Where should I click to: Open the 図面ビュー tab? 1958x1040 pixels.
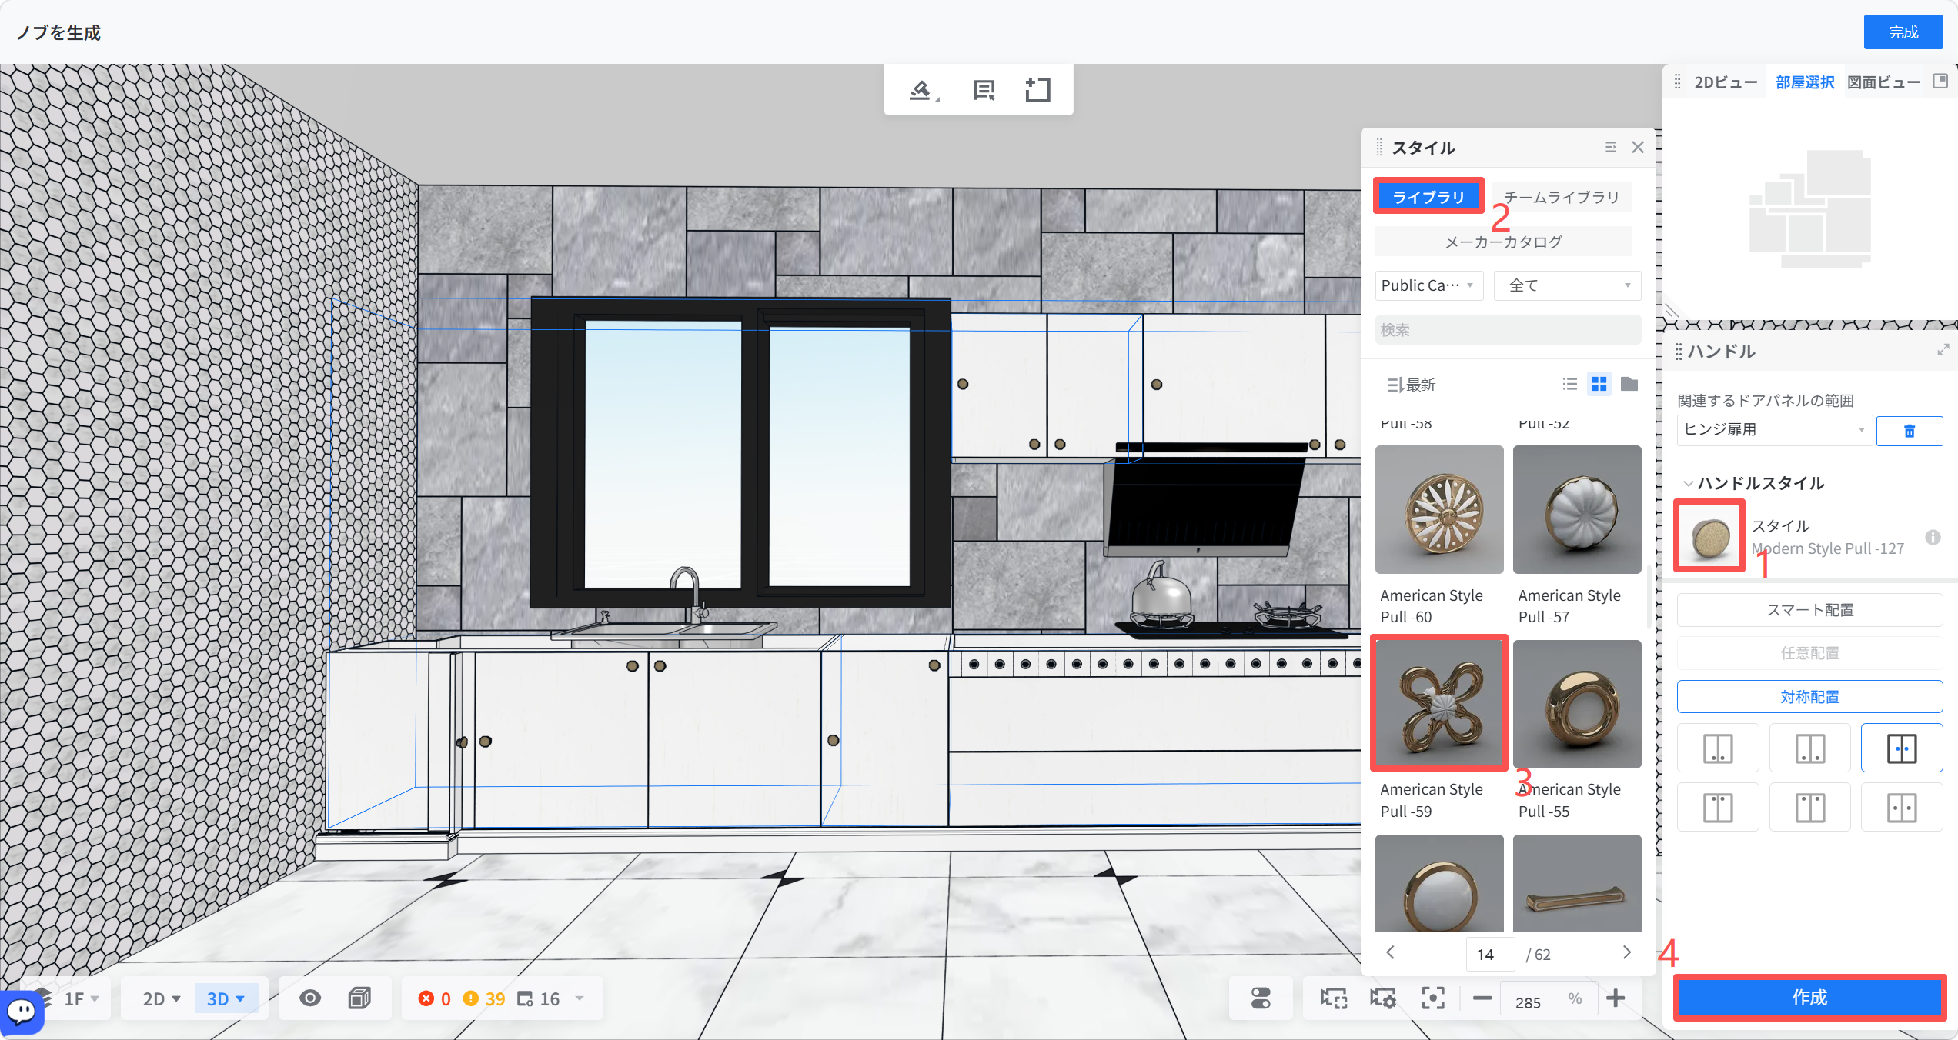pos(1883,82)
